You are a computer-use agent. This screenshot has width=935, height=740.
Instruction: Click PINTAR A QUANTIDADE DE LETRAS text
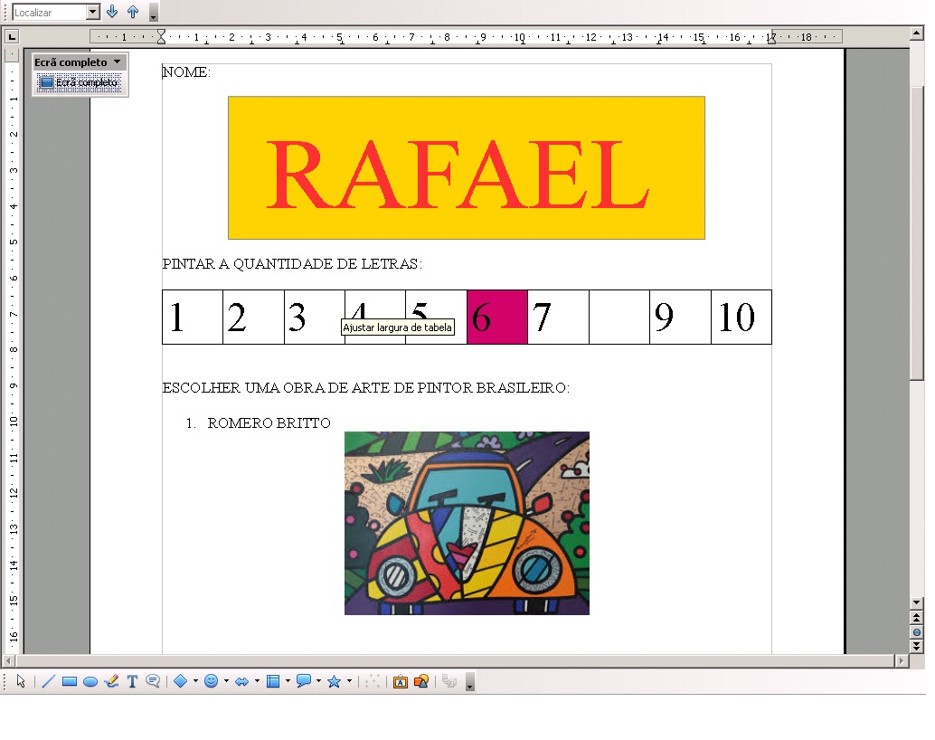pos(292,264)
